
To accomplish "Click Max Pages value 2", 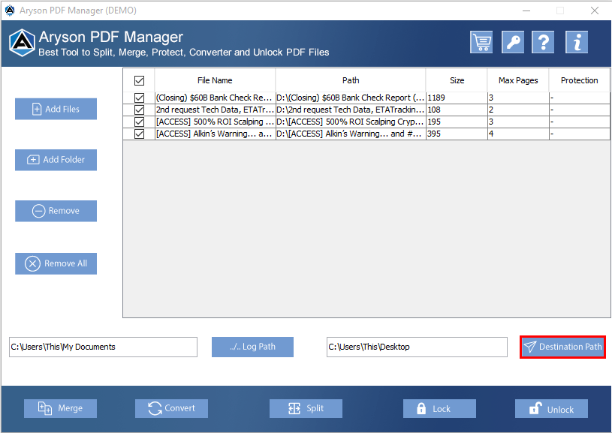I will [x=491, y=110].
